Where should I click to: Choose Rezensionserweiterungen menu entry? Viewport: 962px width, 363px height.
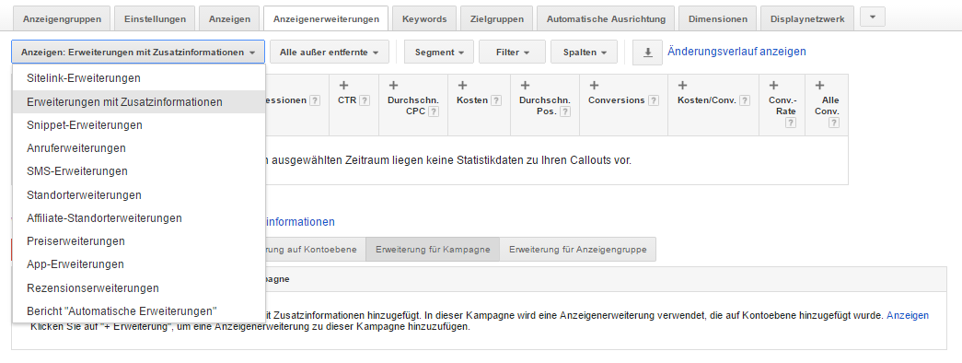tap(139, 288)
